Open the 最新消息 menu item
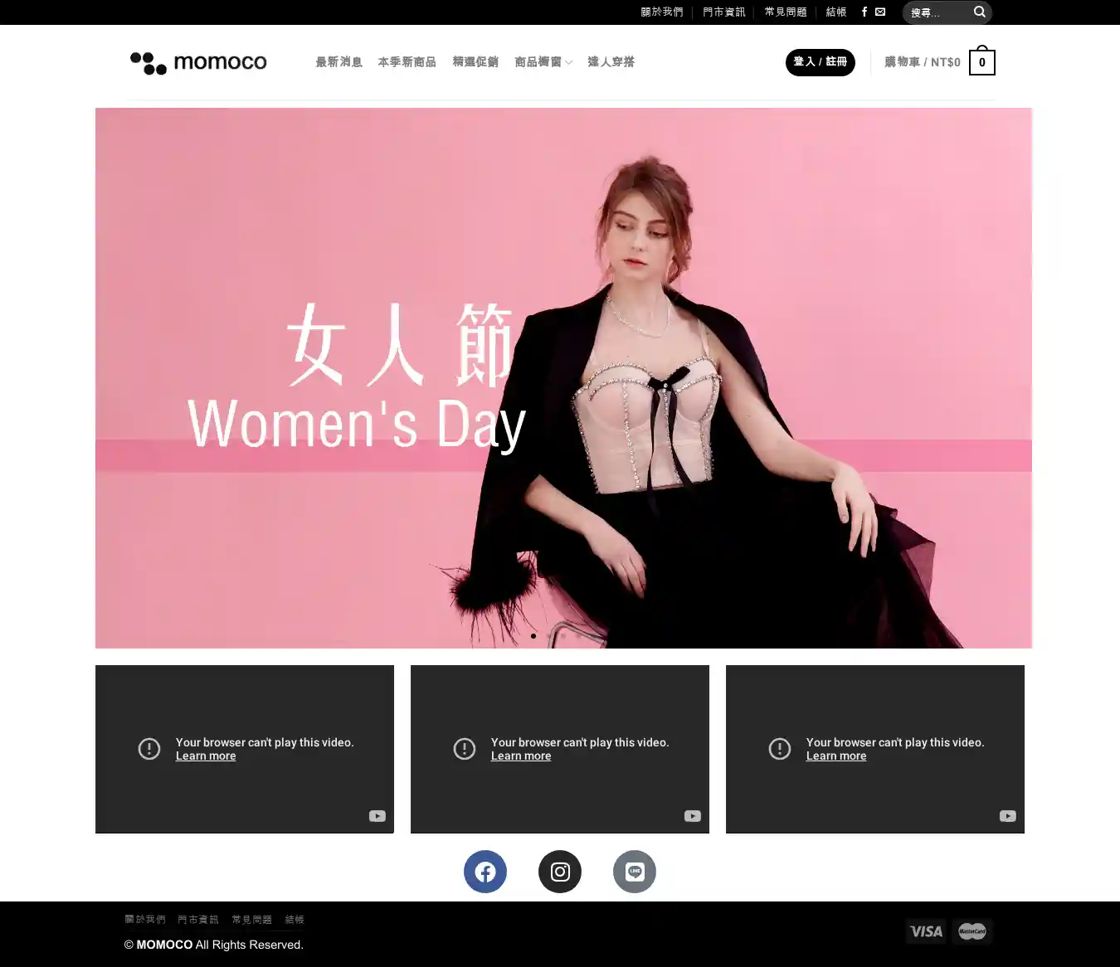 point(338,62)
